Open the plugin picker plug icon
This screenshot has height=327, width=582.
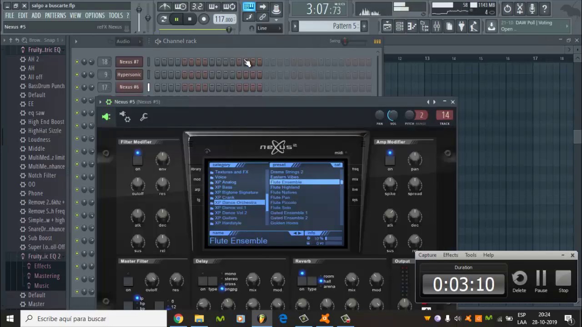(x=462, y=26)
